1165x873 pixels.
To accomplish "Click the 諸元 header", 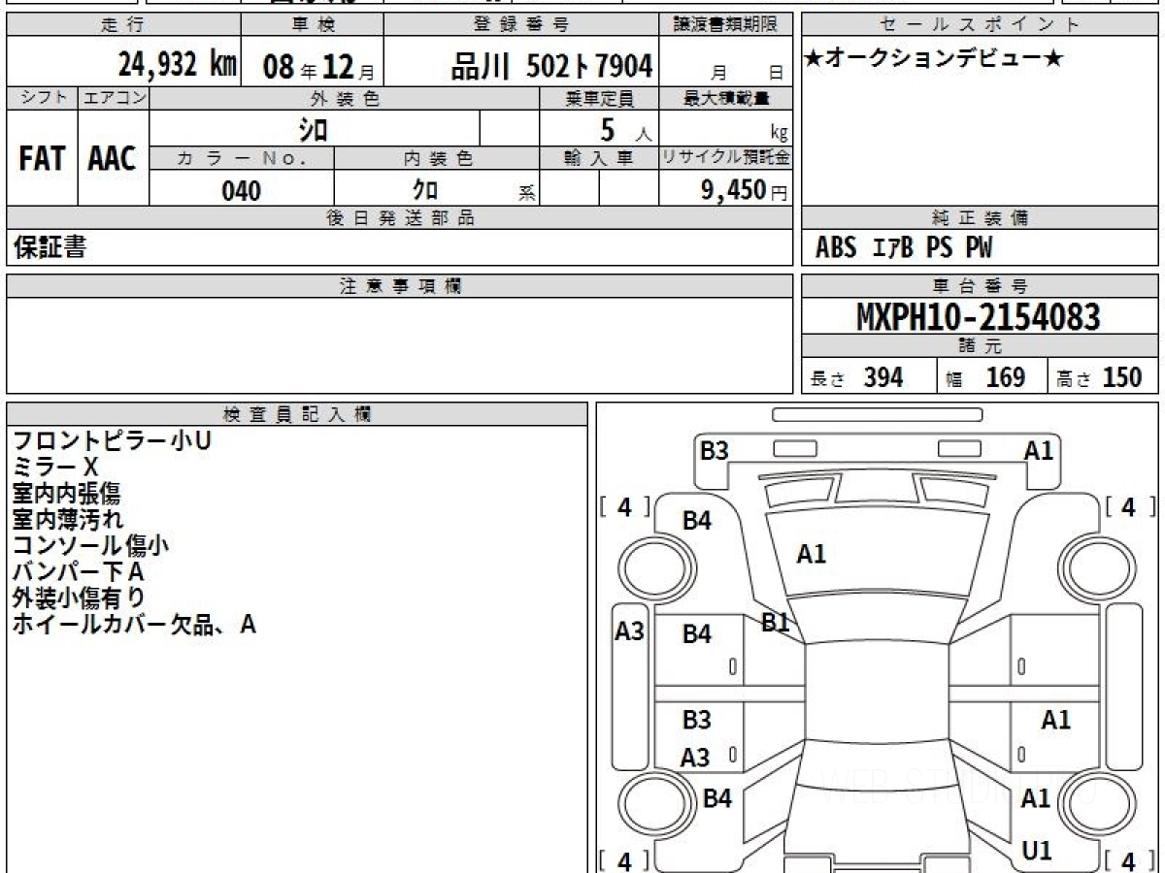I will pos(980,346).
